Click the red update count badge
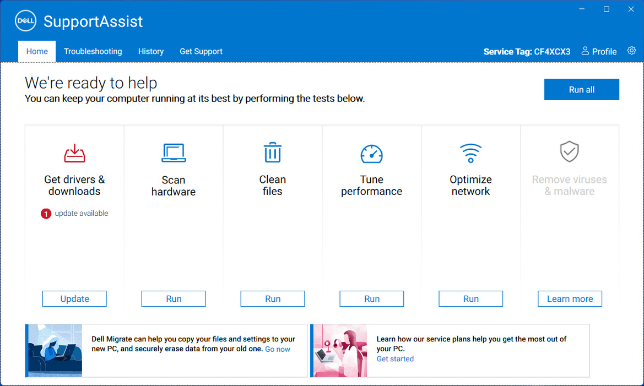The image size is (644, 386). pyautogui.click(x=46, y=214)
